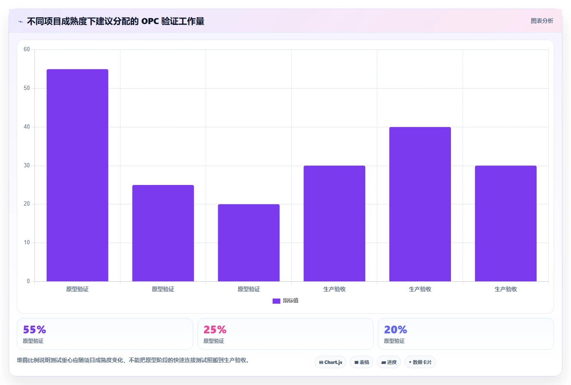The image size is (571, 385).
Task: Click the y-axis tick label 60
Action: pos(27,49)
